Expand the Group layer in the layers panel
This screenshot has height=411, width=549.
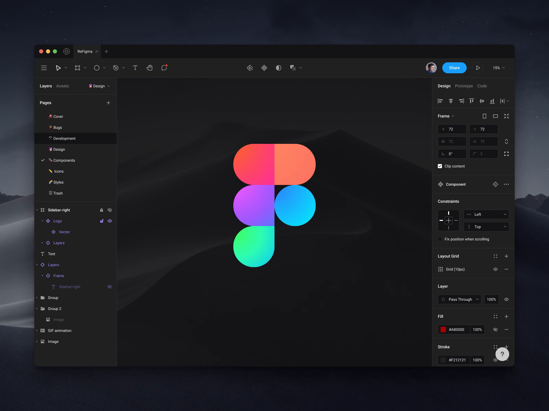[37, 298]
